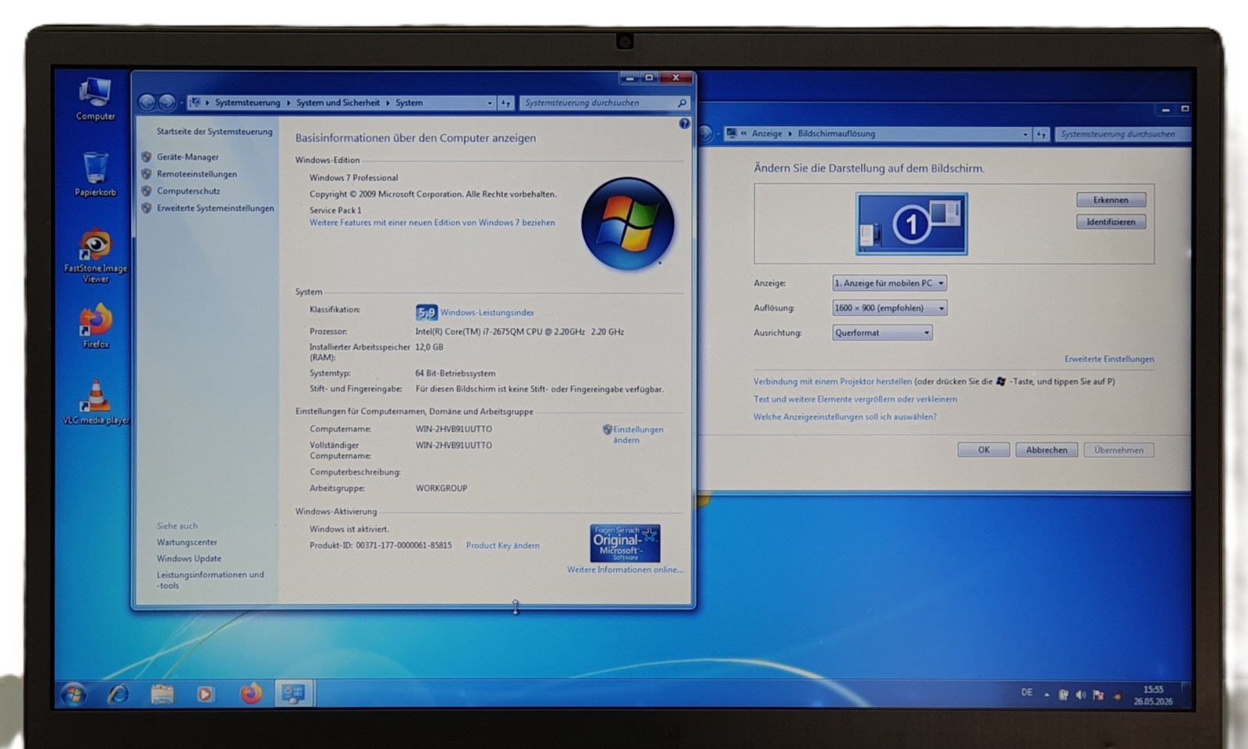Click the search magnifier in System window

682,103
